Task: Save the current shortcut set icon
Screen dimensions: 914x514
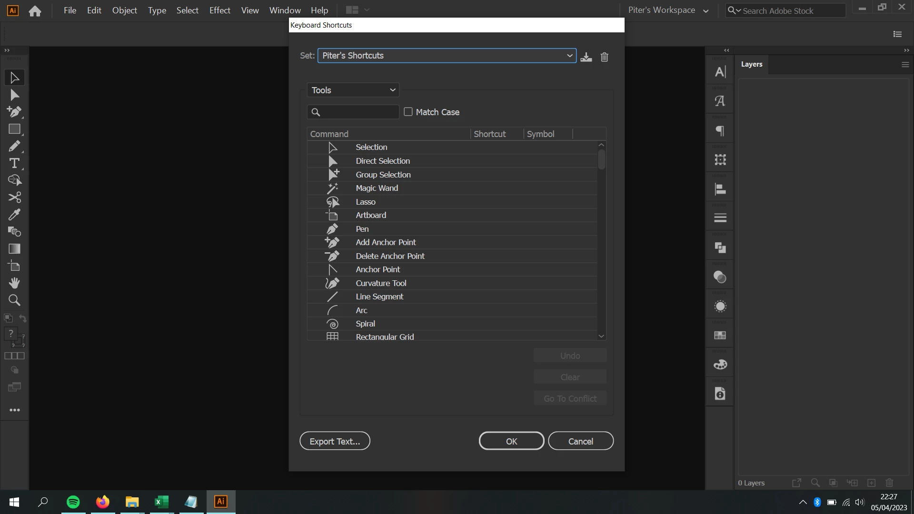Action: (586, 57)
